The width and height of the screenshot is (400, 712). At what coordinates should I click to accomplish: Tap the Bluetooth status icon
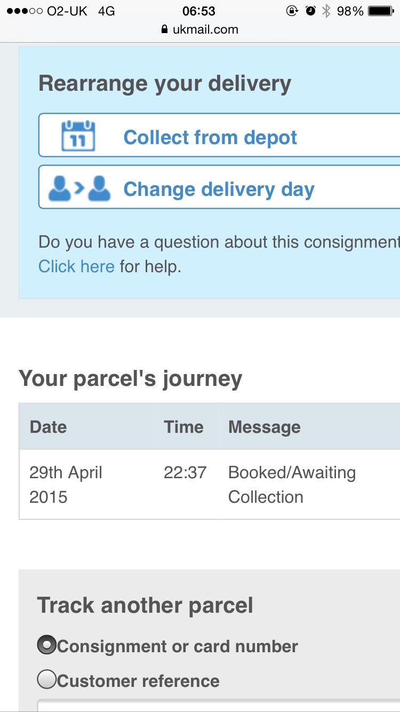tap(326, 11)
